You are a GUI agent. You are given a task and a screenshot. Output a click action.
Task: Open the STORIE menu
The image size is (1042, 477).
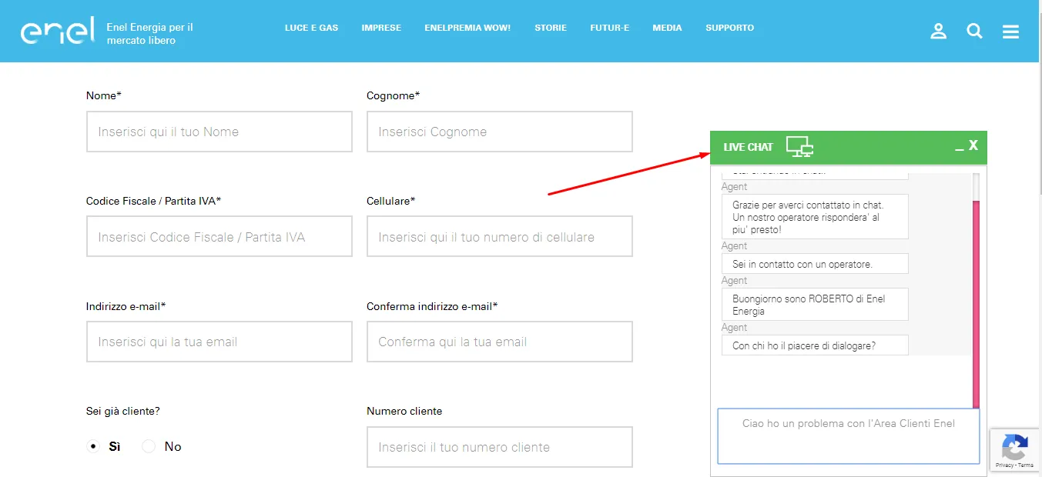tap(551, 28)
